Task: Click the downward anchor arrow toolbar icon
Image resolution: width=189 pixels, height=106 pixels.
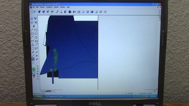Action: tap(61, 12)
